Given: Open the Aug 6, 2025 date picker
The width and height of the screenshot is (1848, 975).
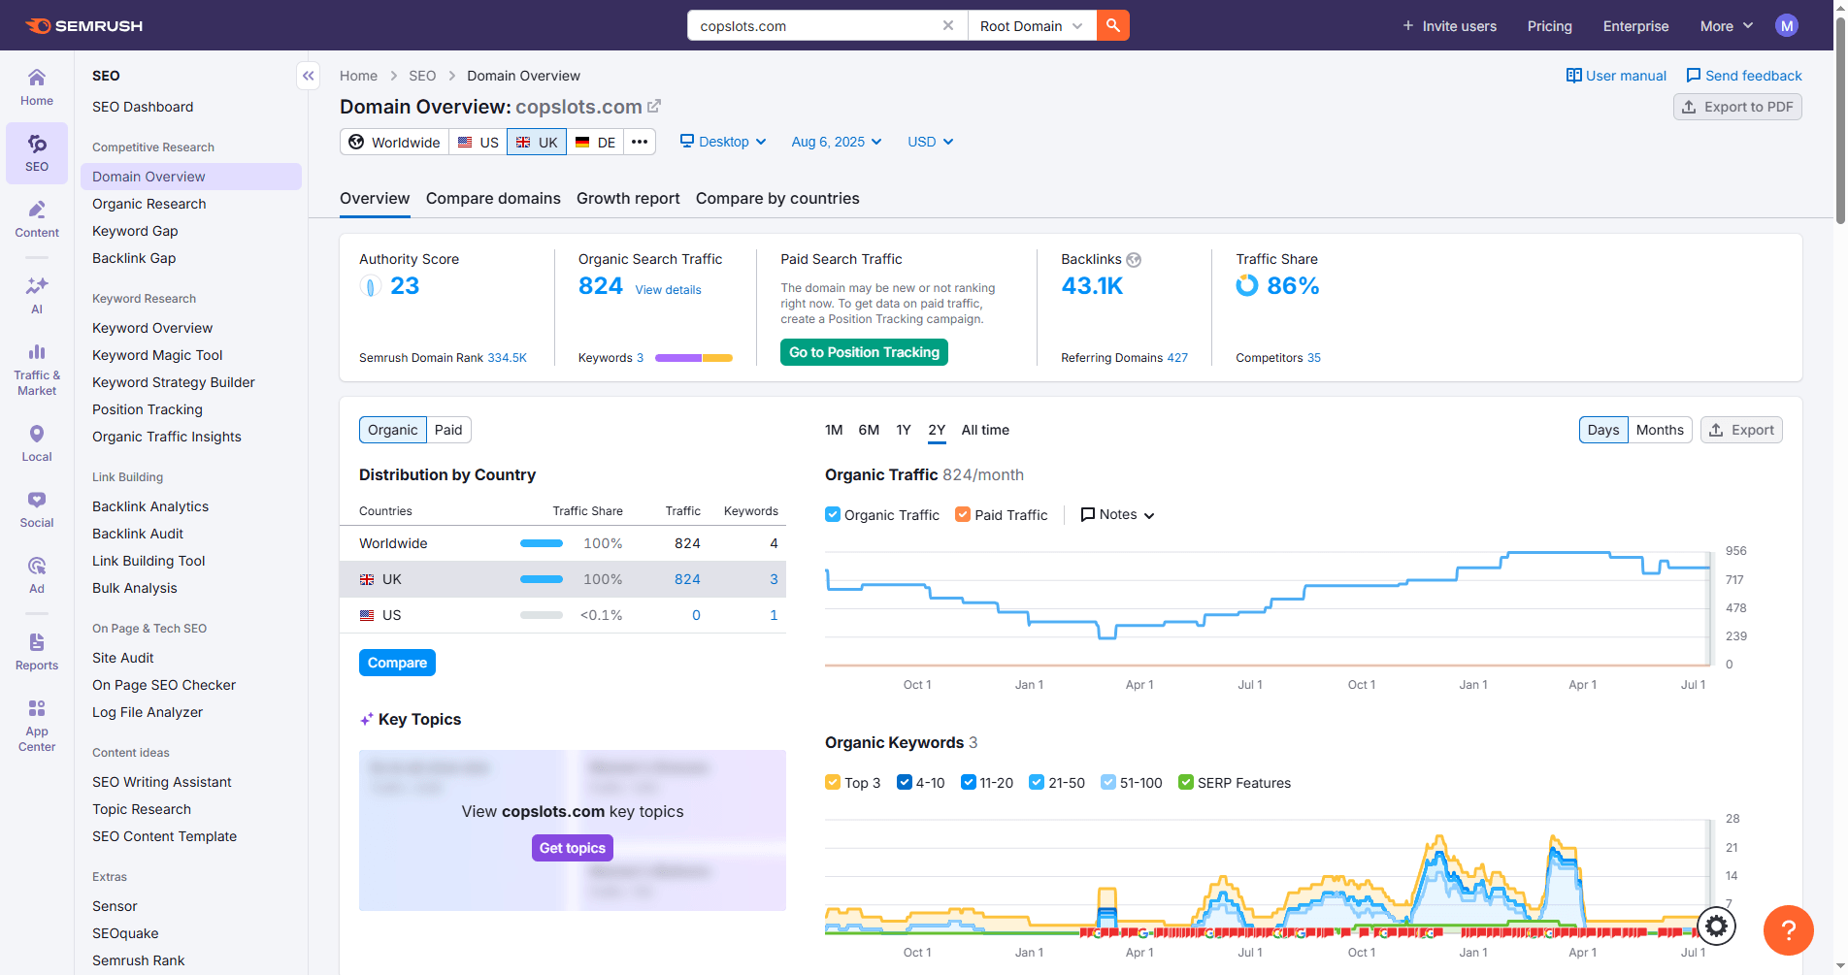Looking at the screenshot, I should [x=837, y=142].
